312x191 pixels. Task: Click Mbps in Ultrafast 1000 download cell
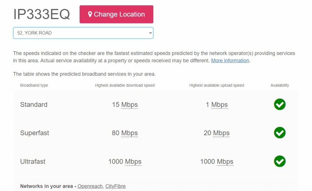133,162
